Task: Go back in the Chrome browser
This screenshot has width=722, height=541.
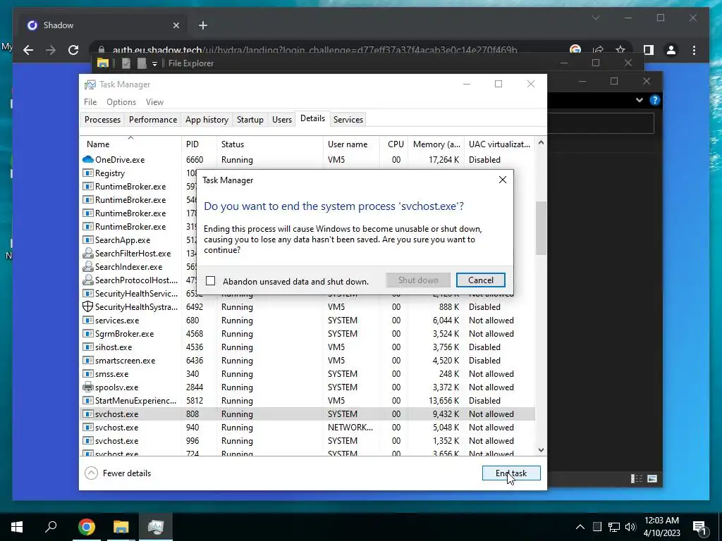Action: [28, 50]
